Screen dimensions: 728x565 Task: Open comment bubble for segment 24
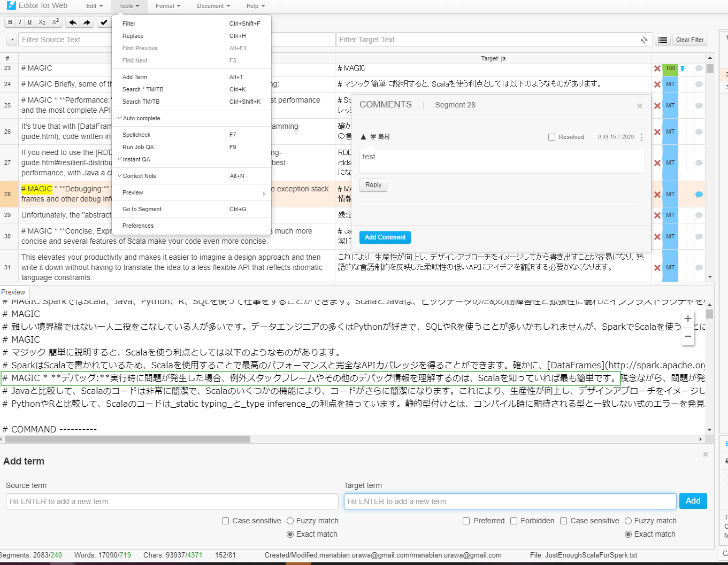click(699, 84)
